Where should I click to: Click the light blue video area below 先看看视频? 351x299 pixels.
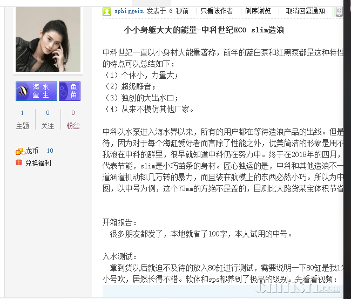coord(222,291)
